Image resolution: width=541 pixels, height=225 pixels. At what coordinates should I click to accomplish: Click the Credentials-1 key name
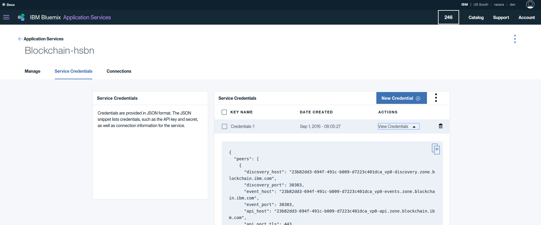coord(242,126)
